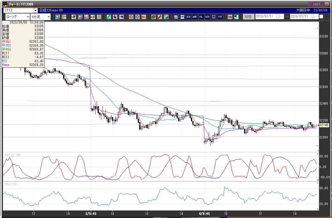Click the 日経225mini 09 instrument name

(51, 10)
